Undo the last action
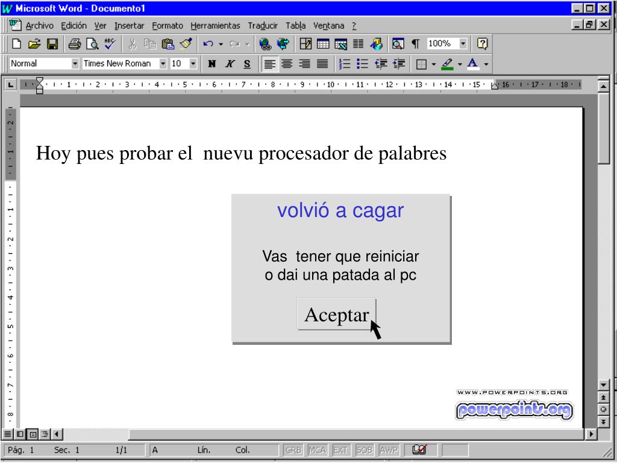 click(x=208, y=43)
